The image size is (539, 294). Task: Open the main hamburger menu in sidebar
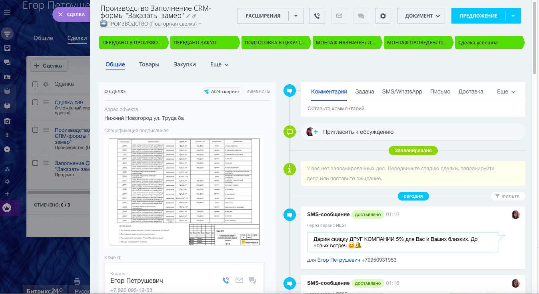[7, 13]
